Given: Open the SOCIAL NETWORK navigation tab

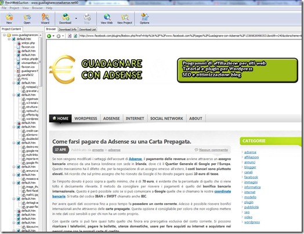Looking at the screenshot, I should (167, 118).
